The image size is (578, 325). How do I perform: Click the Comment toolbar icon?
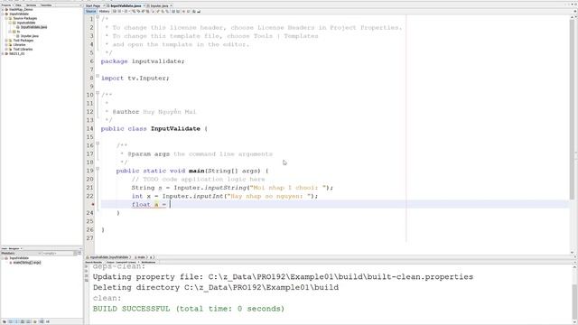tap(193, 12)
